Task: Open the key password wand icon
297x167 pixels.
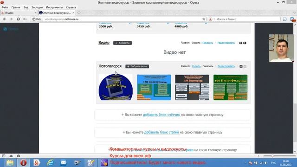Action: (25, 19)
